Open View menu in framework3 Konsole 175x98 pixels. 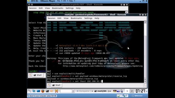tap(66, 18)
